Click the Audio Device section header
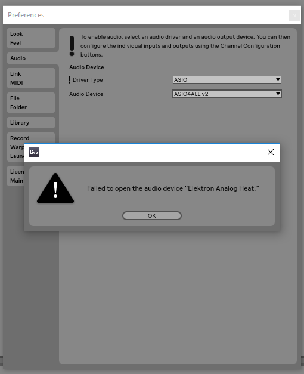Screen dimensions: 304x374 (x=86, y=67)
